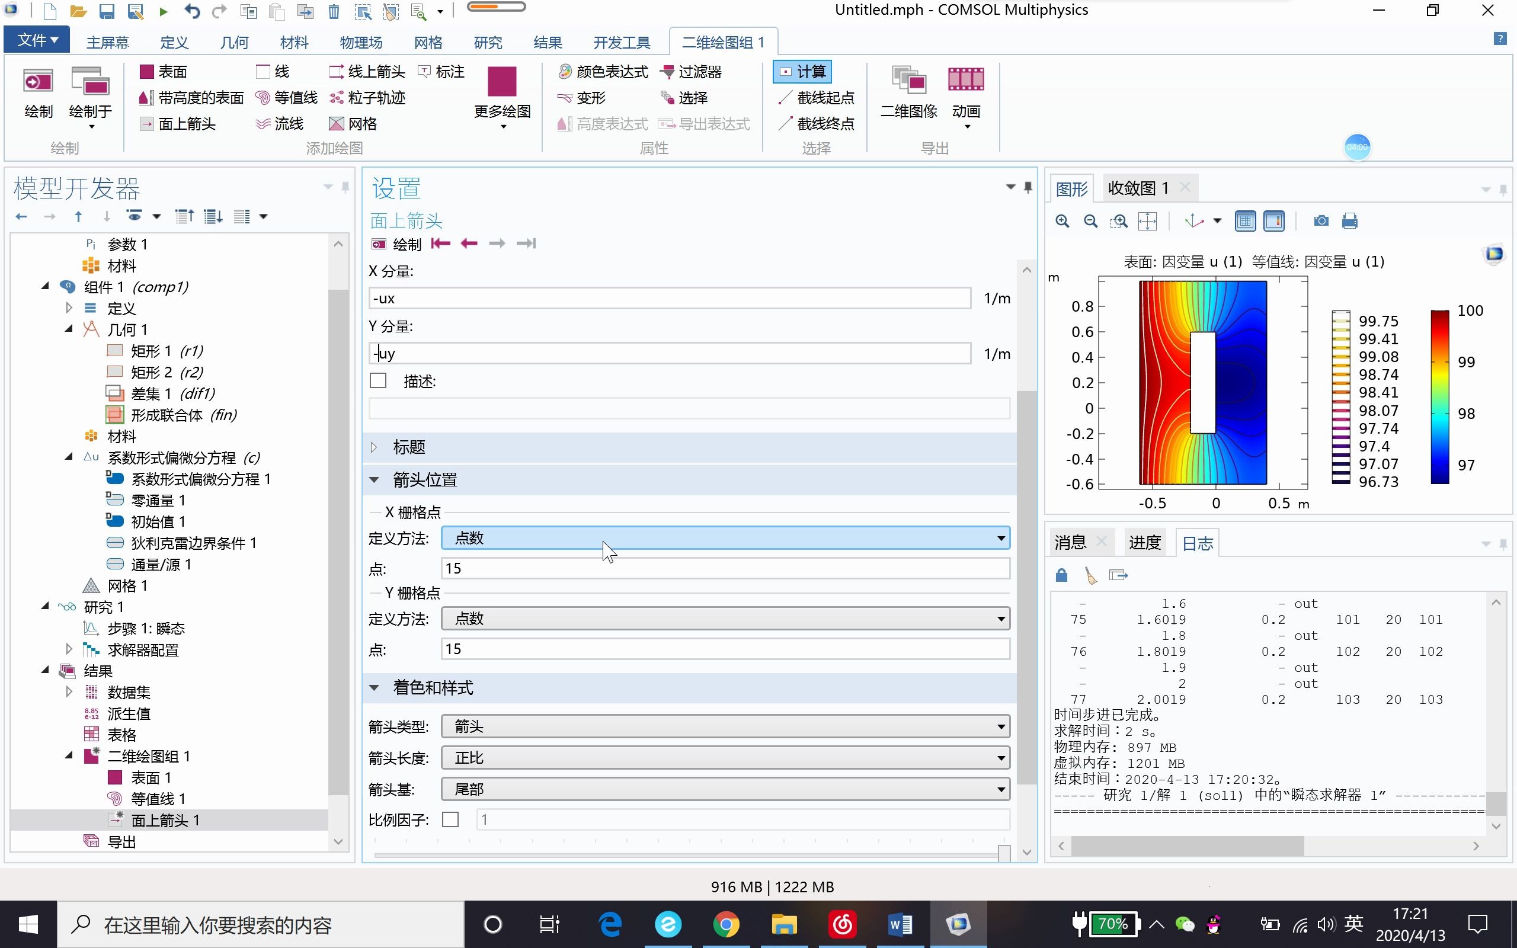Image resolution: width=1517 pixels, height=948 pixels.
Task: Click the print icon in the Graphics toolbar
Action: 1350,220
